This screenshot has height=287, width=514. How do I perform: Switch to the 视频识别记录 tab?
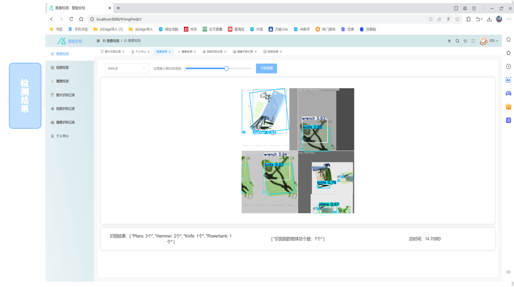(x=215, y=52)
